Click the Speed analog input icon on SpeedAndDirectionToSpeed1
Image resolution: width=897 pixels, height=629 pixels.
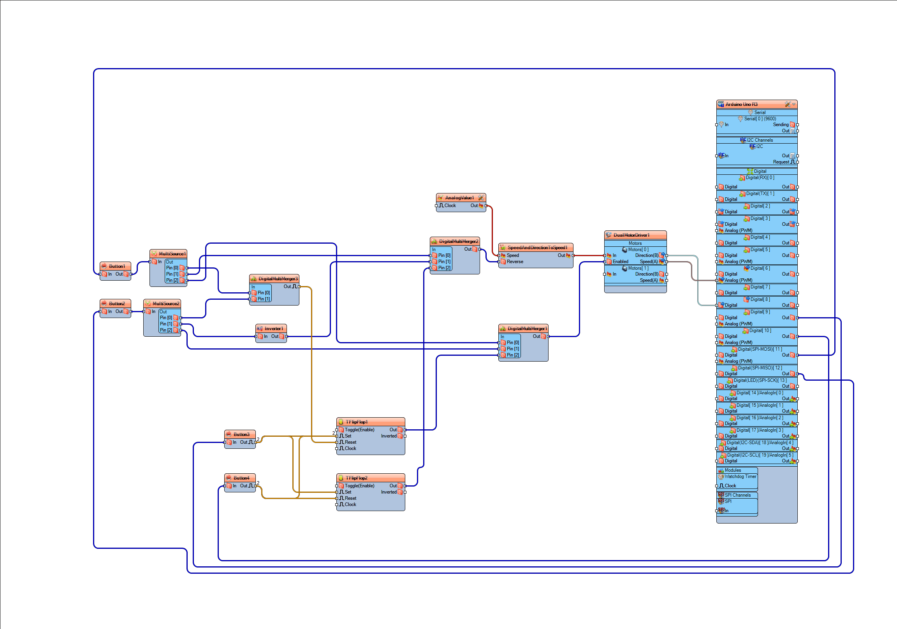click(x=503, y=255)
